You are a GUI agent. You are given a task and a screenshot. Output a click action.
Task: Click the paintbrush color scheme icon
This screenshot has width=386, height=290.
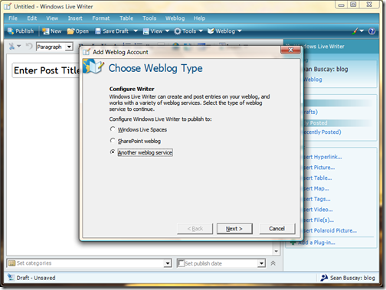pyautogui.click(x=355, y=31)
